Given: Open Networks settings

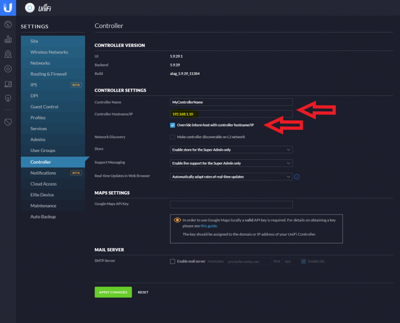Looking at the screenshot, I should [x=53, y=63].
